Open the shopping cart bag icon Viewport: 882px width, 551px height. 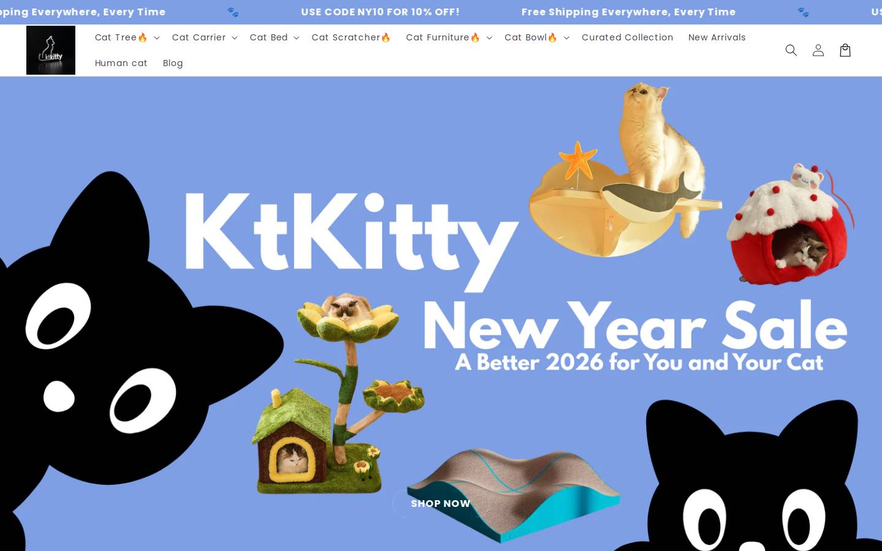[845, 50]
